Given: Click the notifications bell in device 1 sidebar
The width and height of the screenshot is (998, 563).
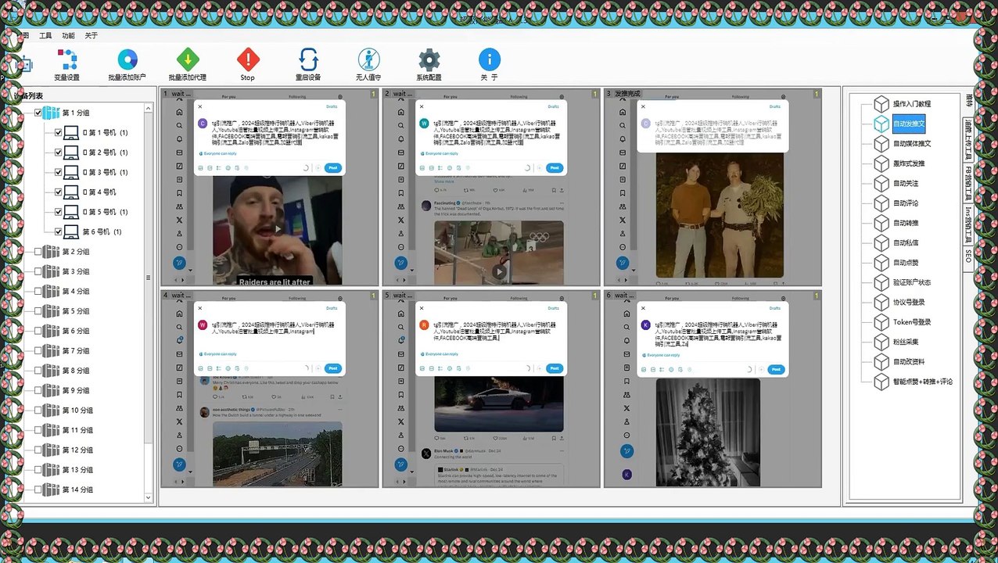Looking at the screenshot, I should pyautogui.click(x=180, y=139).
